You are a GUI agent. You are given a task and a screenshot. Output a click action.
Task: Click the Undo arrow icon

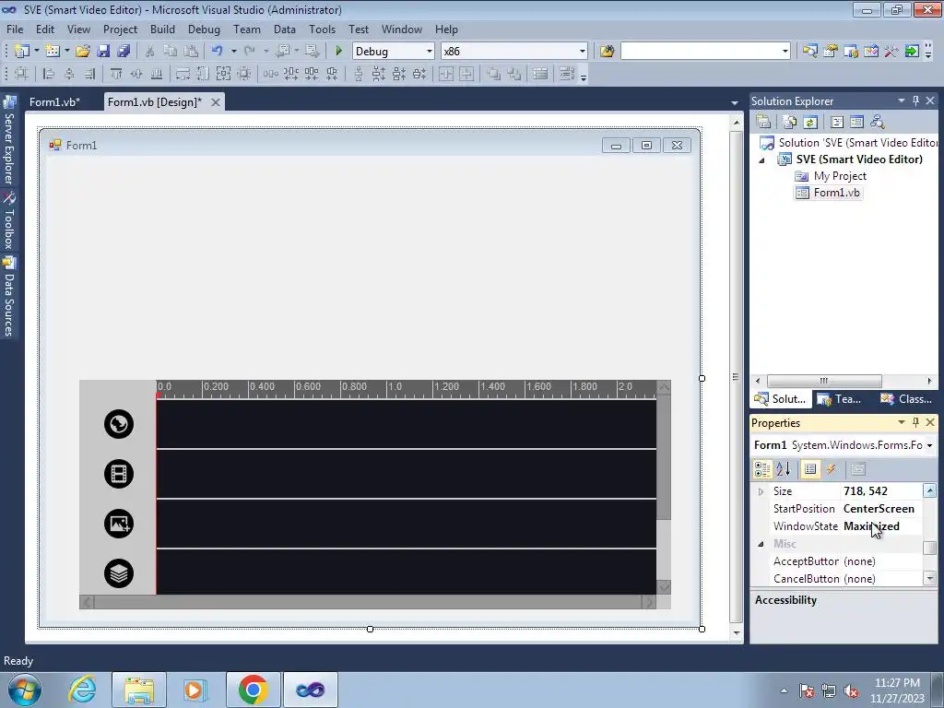coord(218,52)
